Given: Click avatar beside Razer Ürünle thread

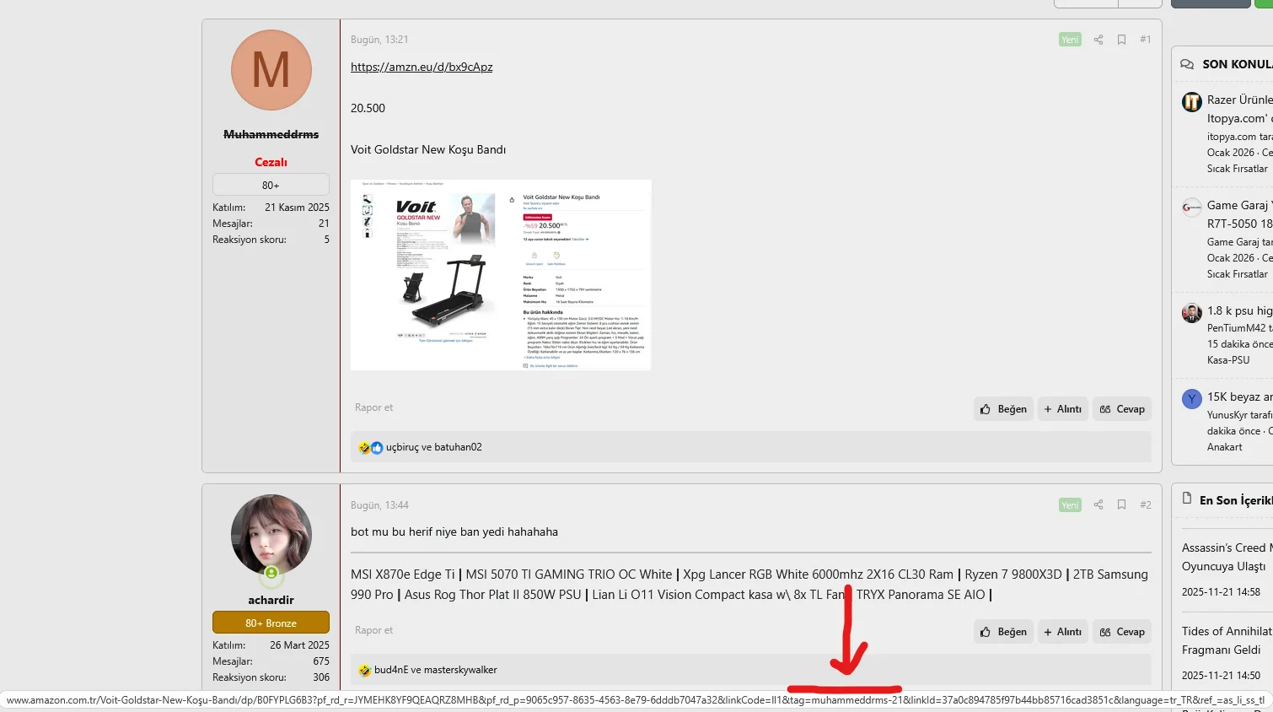Looking at the screenshot, I should [1191, 102].
